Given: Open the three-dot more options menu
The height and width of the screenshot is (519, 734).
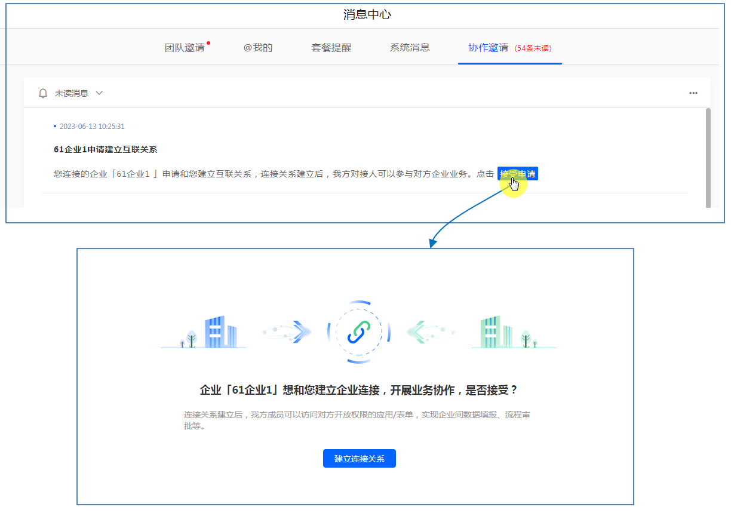Looking at the screenshot, I should click(693, 93).
